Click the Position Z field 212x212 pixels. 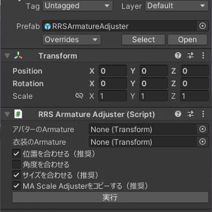click(x=195, y=71)
